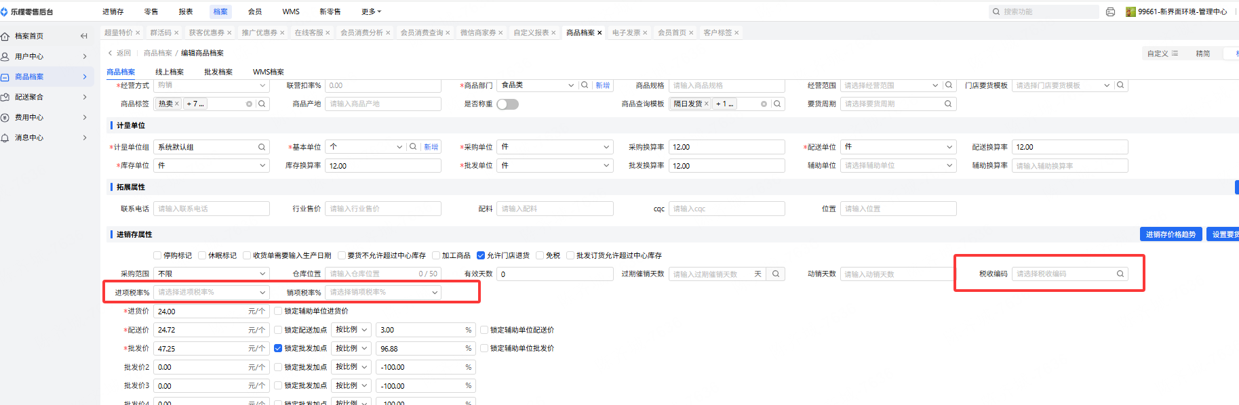Check the 免税 checkbox
1239x405 pixels.
[540, 255]
